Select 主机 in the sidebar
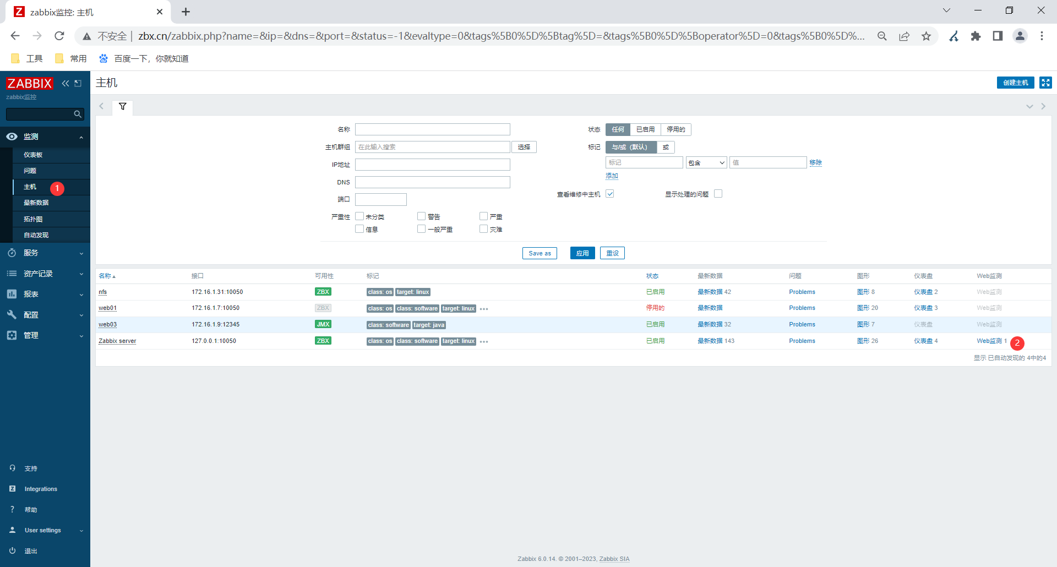Screen dimensions: 1057x567 point(30,187)
